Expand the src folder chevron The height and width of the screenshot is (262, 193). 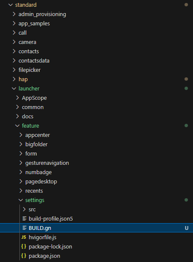(x=24, y=209)
